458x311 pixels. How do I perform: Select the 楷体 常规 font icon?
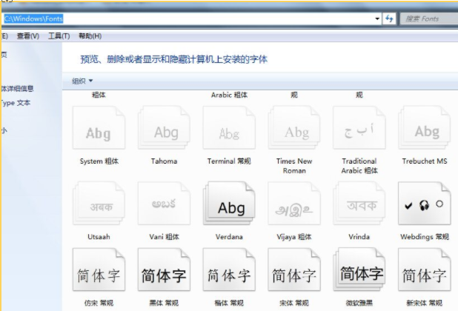[x=229, y=270]
